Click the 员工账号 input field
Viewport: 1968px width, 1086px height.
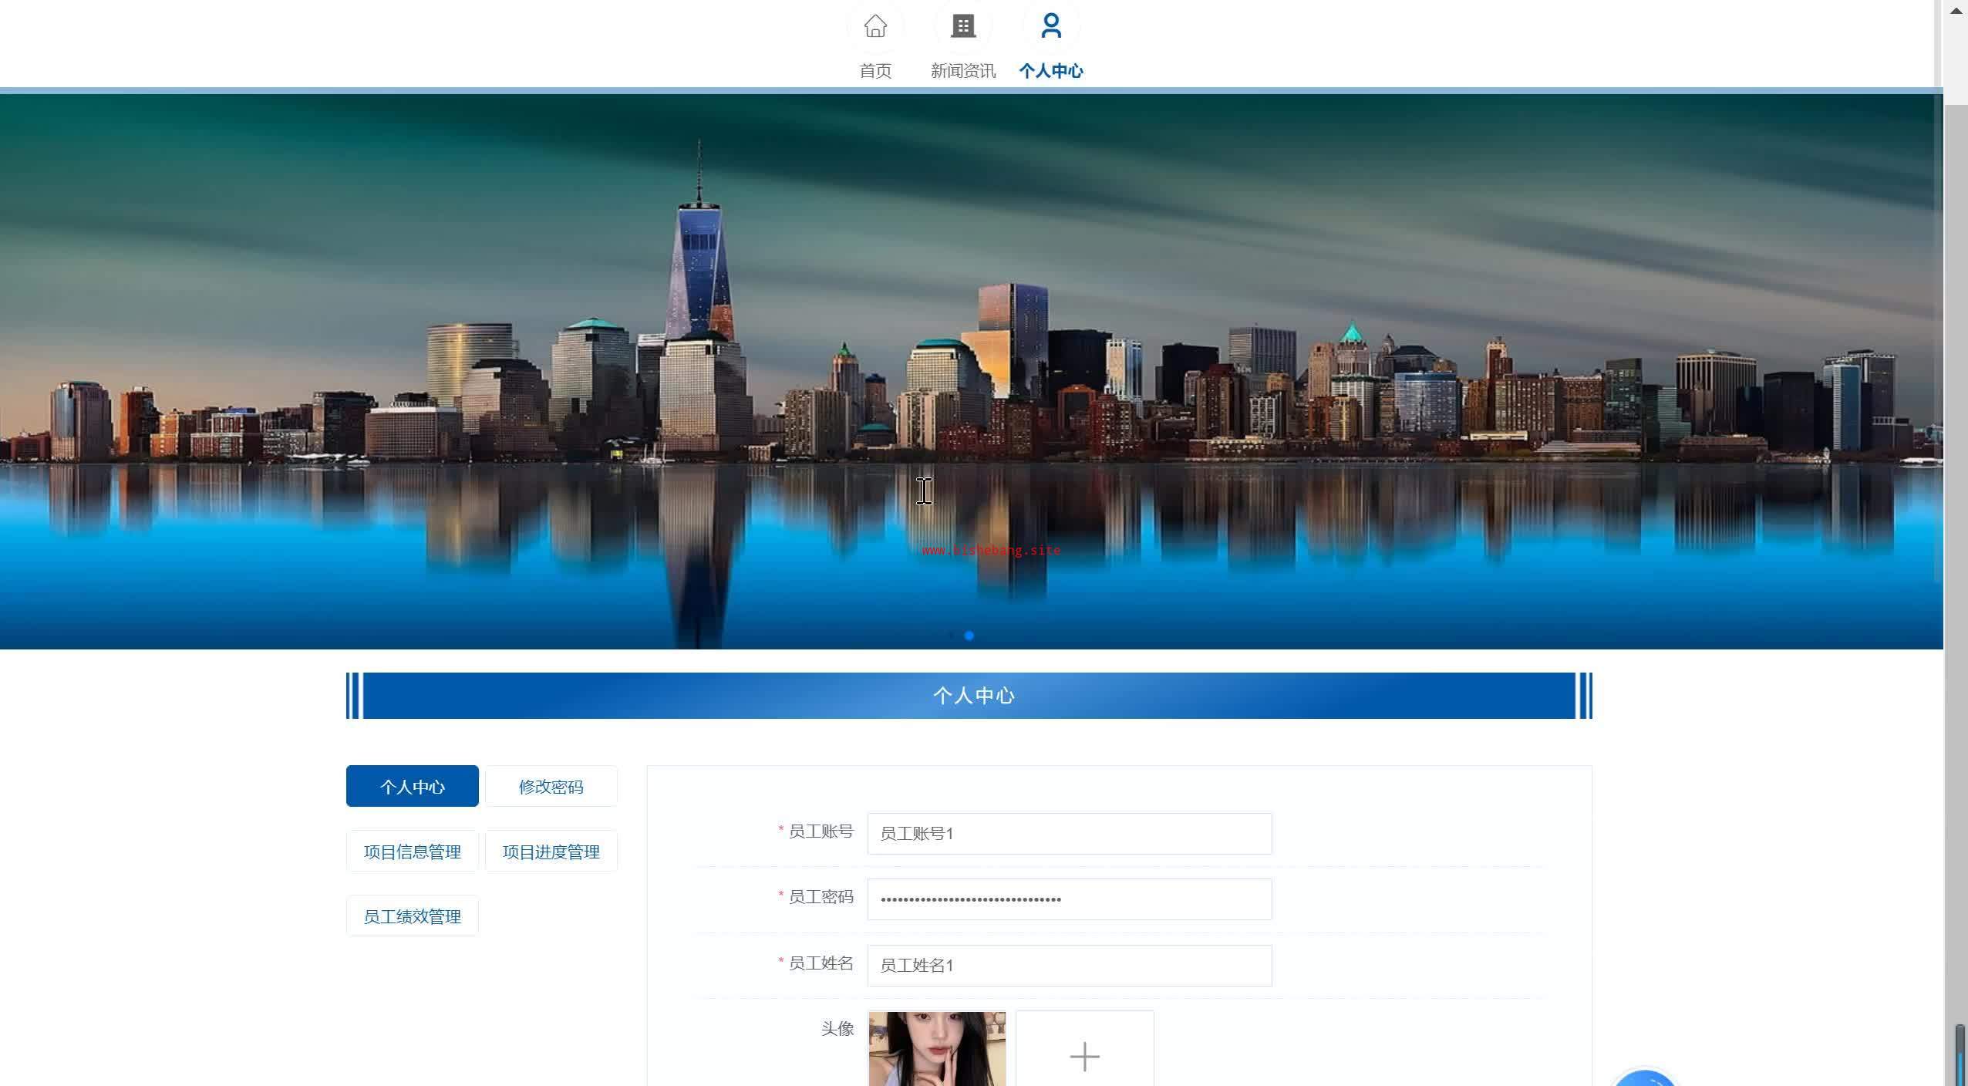point(1069,834)
